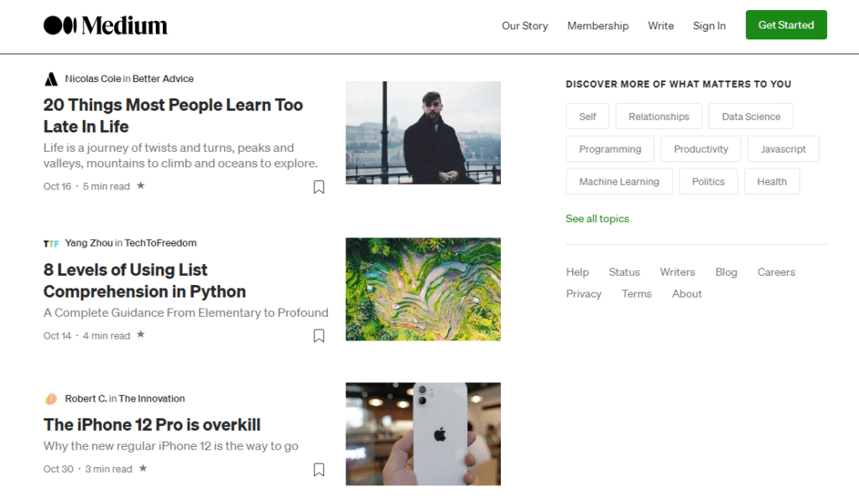Open the Membership page
Viewport: 859px width, 498px height.
(x=597, y=26)
